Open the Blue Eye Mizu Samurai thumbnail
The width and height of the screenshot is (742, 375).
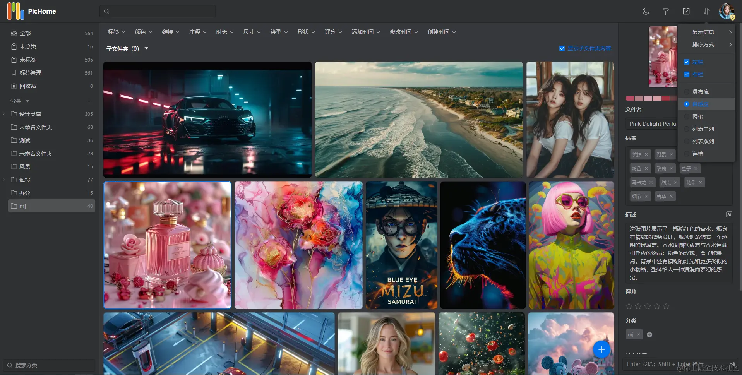tap(401, 245)
